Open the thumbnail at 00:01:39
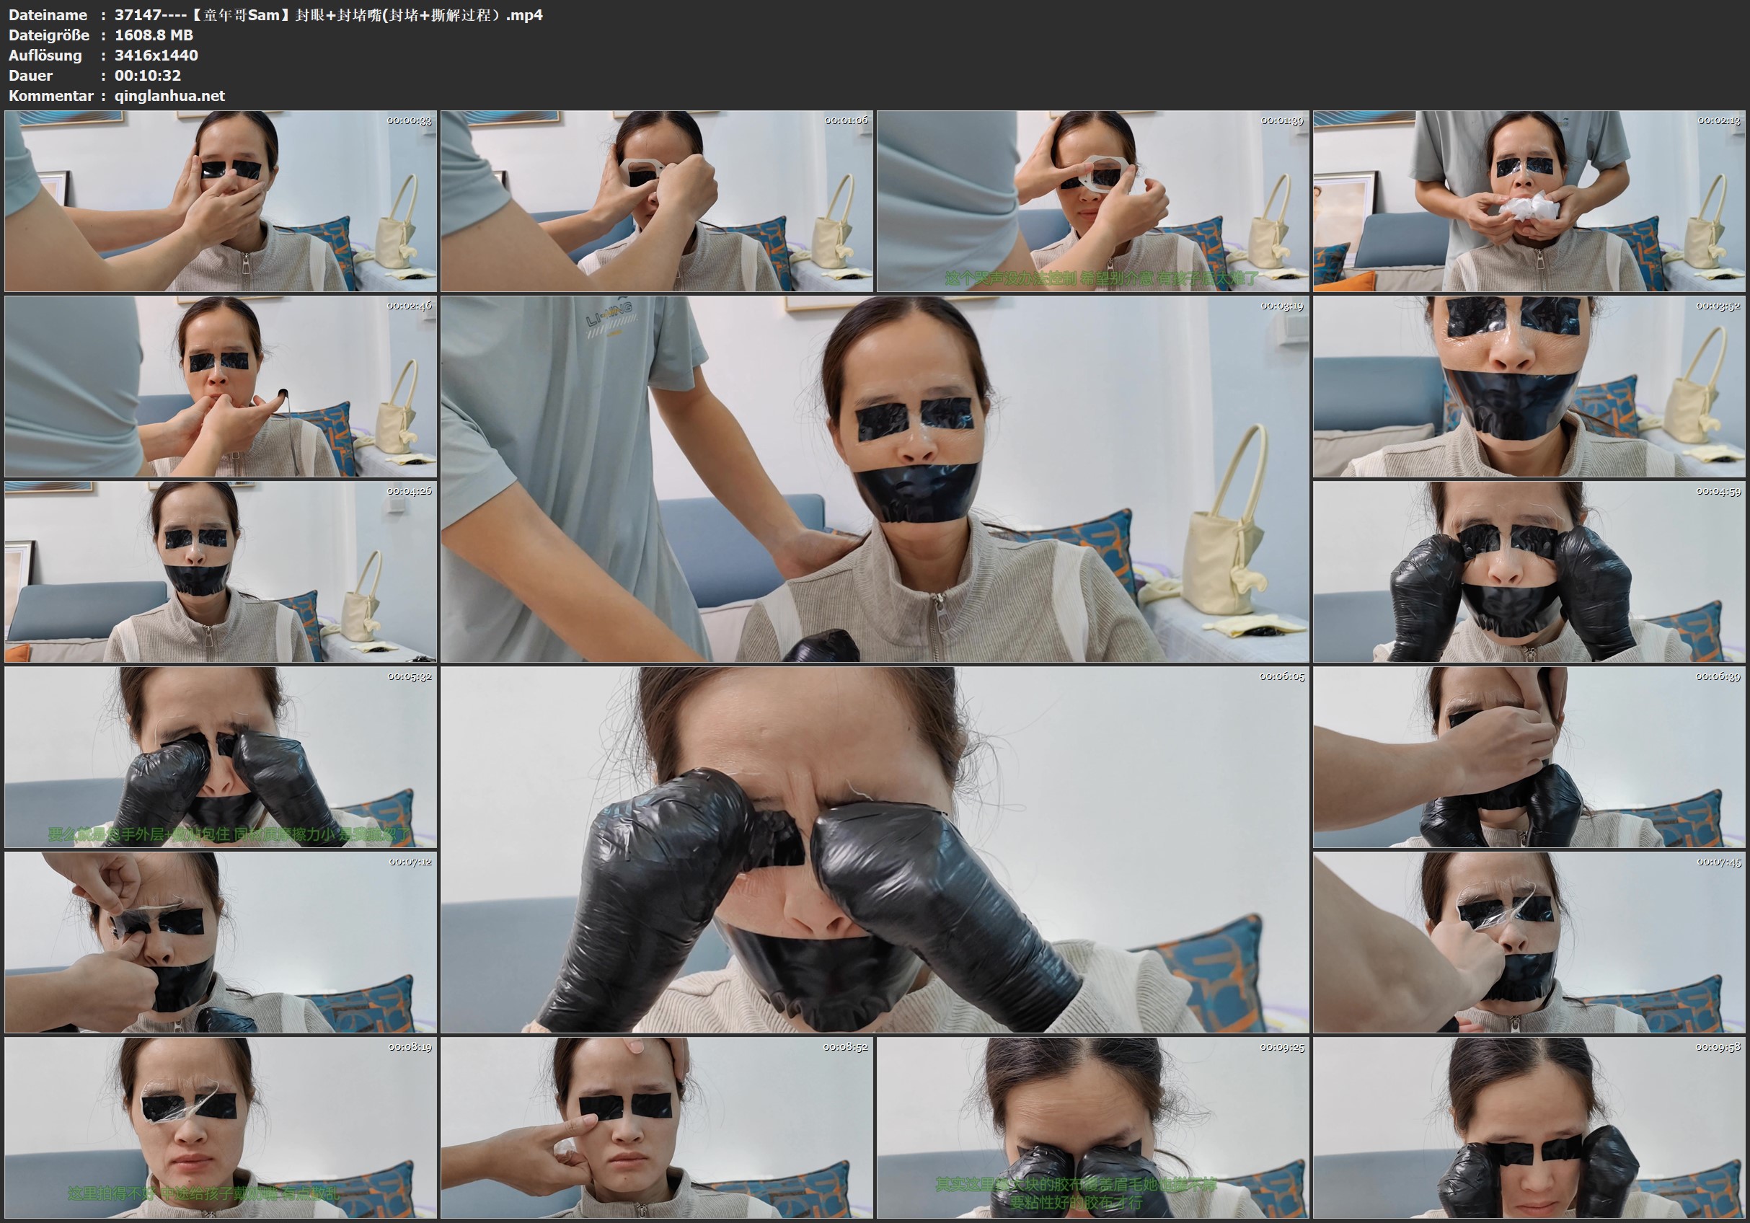 tap(1092, 201)
